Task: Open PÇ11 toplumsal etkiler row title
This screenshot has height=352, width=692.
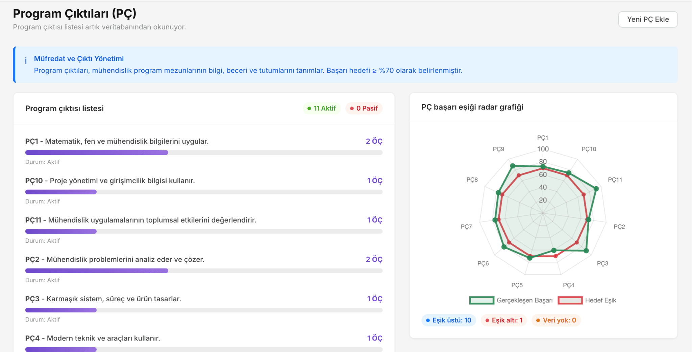Action: (x=141, y=220)
